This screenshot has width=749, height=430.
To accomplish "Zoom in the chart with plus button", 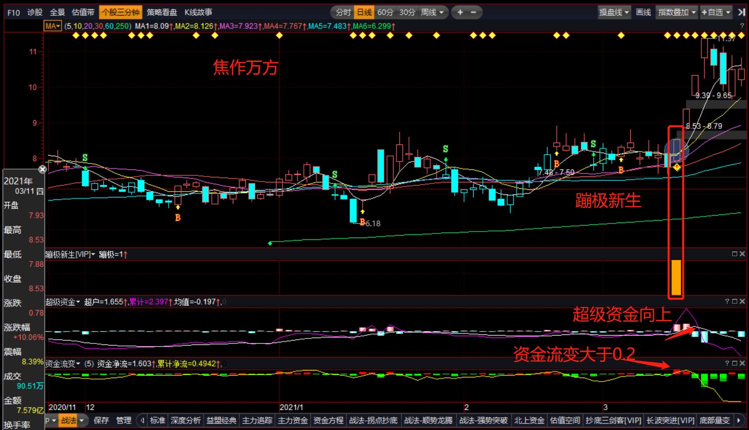I will click(460, 12).
